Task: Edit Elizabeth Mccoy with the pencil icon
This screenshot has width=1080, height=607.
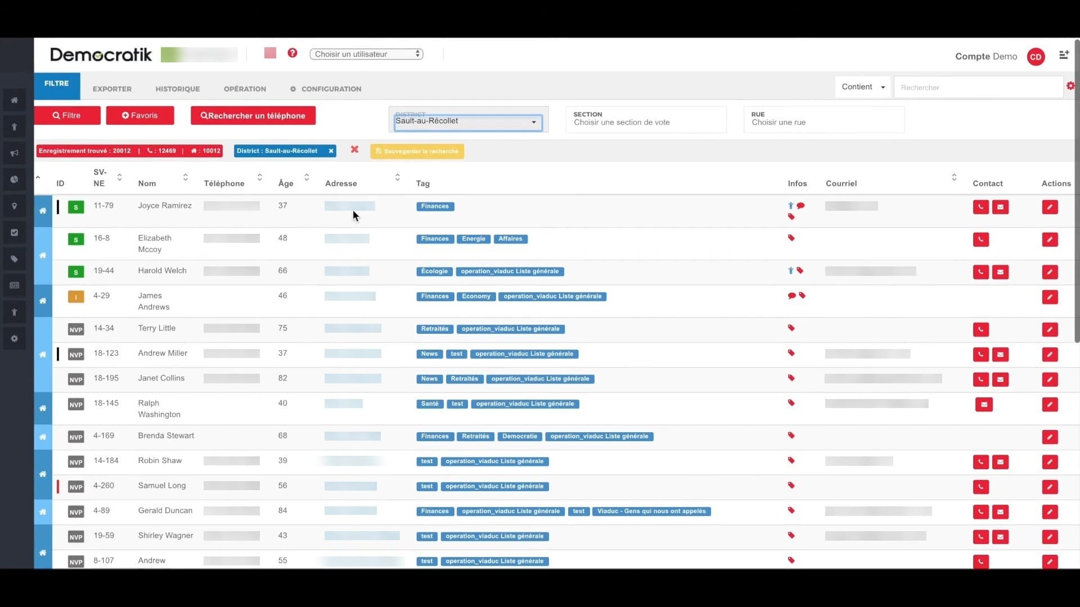Action: coord(1050,239)
